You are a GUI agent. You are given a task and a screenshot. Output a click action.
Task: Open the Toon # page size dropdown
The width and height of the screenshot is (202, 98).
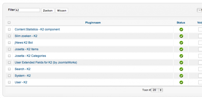(157, 90)
